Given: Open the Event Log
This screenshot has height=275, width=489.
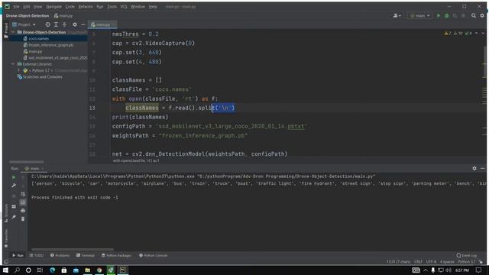Looking at the screenshot, I should tap(467, 255).
